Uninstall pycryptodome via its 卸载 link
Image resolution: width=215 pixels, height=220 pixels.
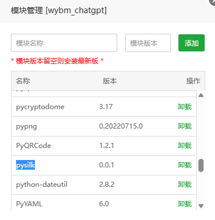(185, 107)
